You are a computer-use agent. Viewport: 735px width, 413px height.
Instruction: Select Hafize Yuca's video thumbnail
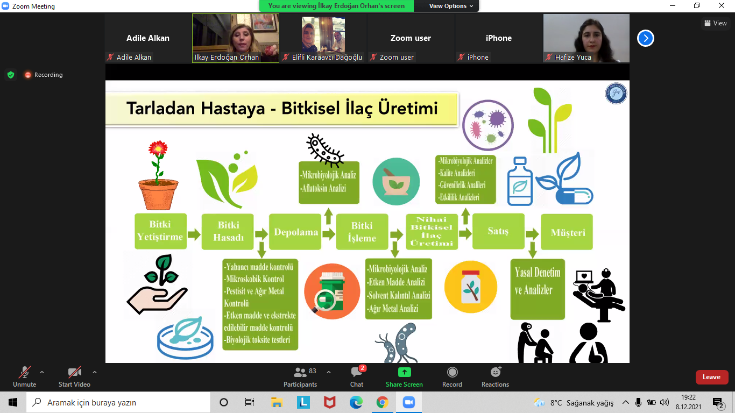pyautogui.click(x=586, y=38)
